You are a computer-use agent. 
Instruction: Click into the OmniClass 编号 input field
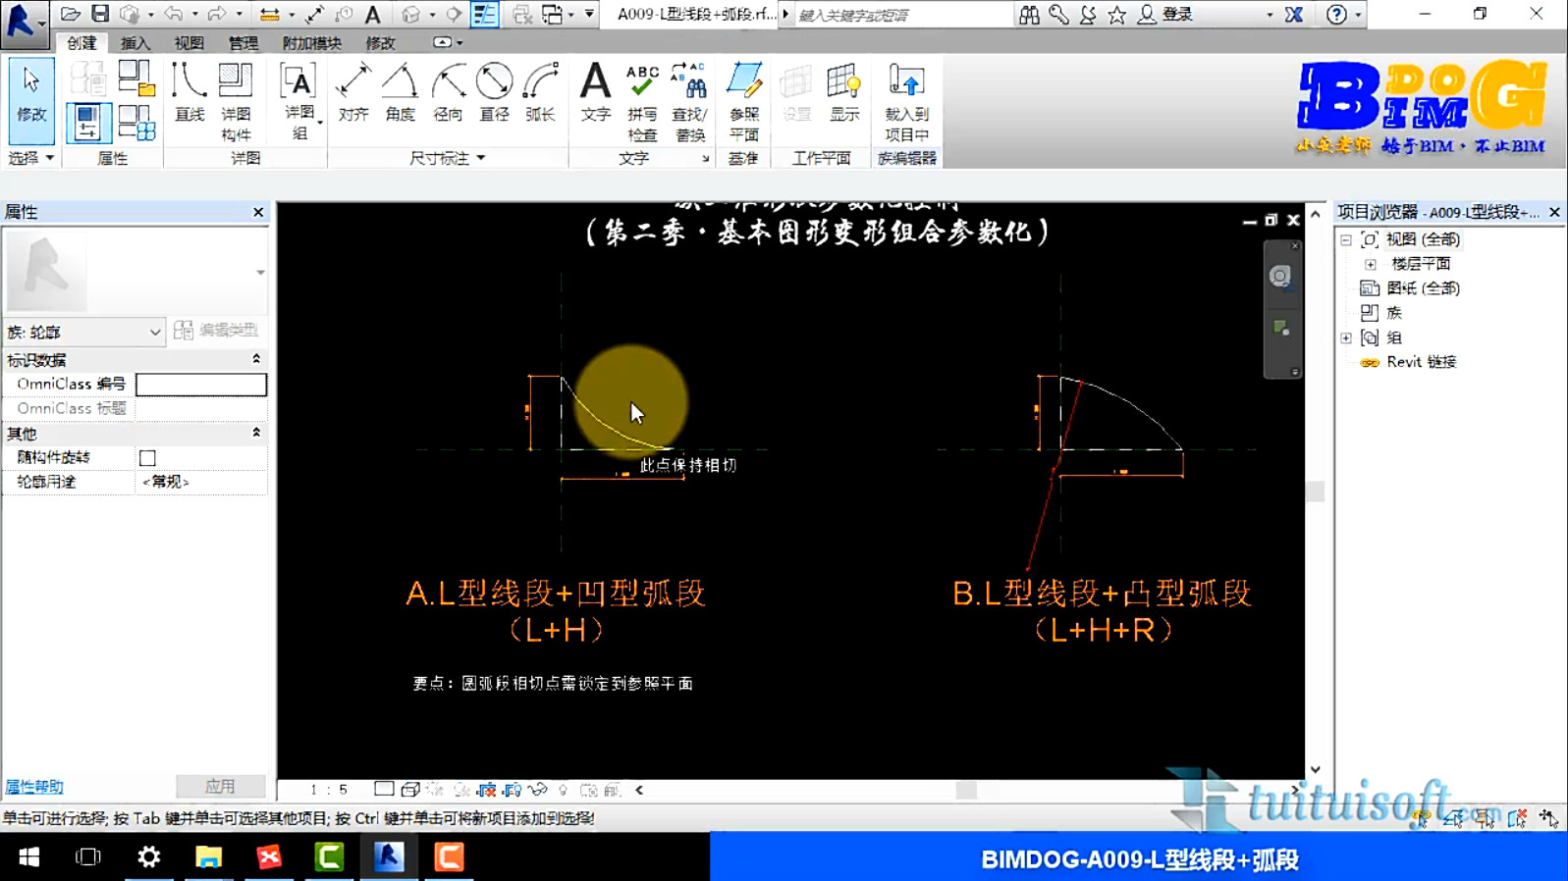(201, 385)
